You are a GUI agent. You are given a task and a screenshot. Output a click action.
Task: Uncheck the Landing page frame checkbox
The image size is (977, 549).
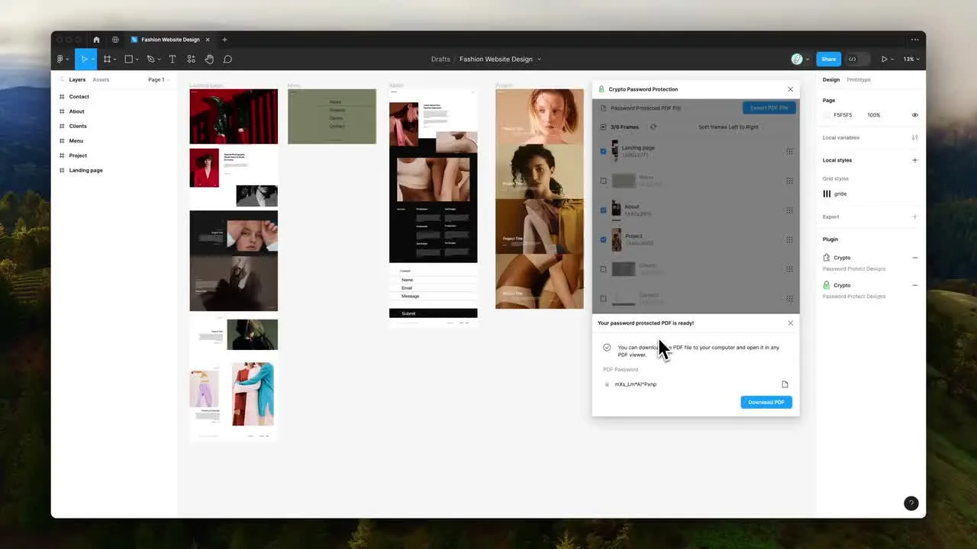tap(603, 151)
